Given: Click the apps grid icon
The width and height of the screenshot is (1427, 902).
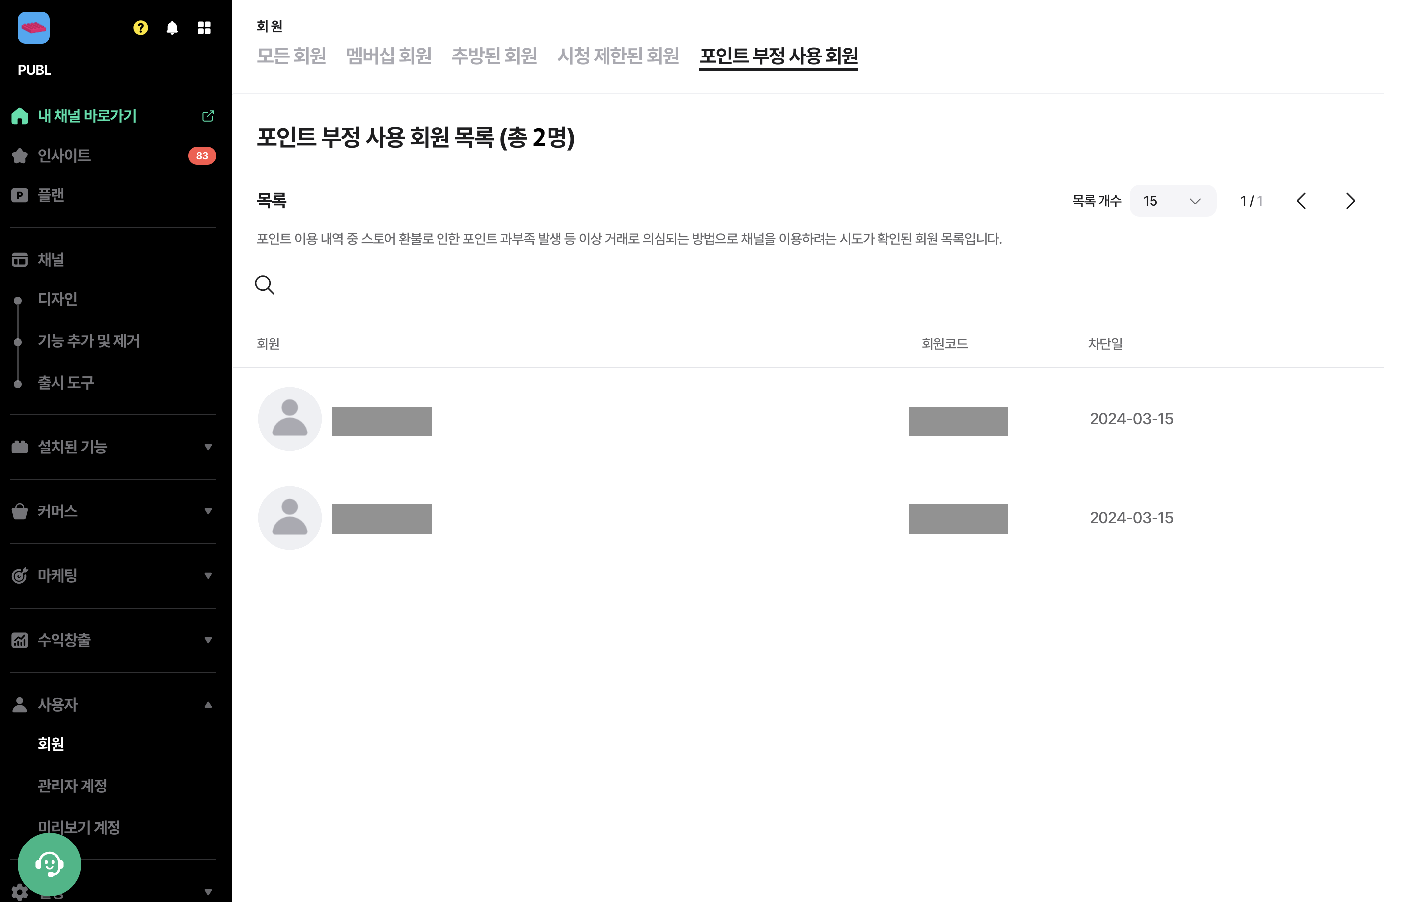Looking at the screenshot, I should point(204,27).
